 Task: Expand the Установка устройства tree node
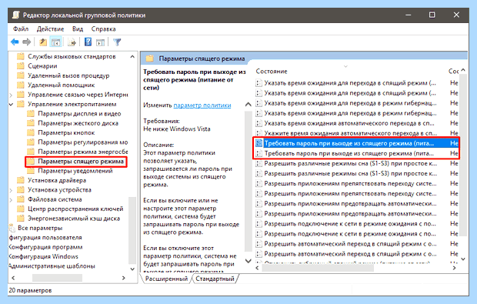[12, 190]
